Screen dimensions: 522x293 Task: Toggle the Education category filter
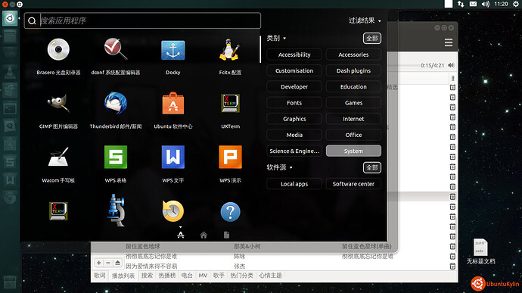point(353,86)
